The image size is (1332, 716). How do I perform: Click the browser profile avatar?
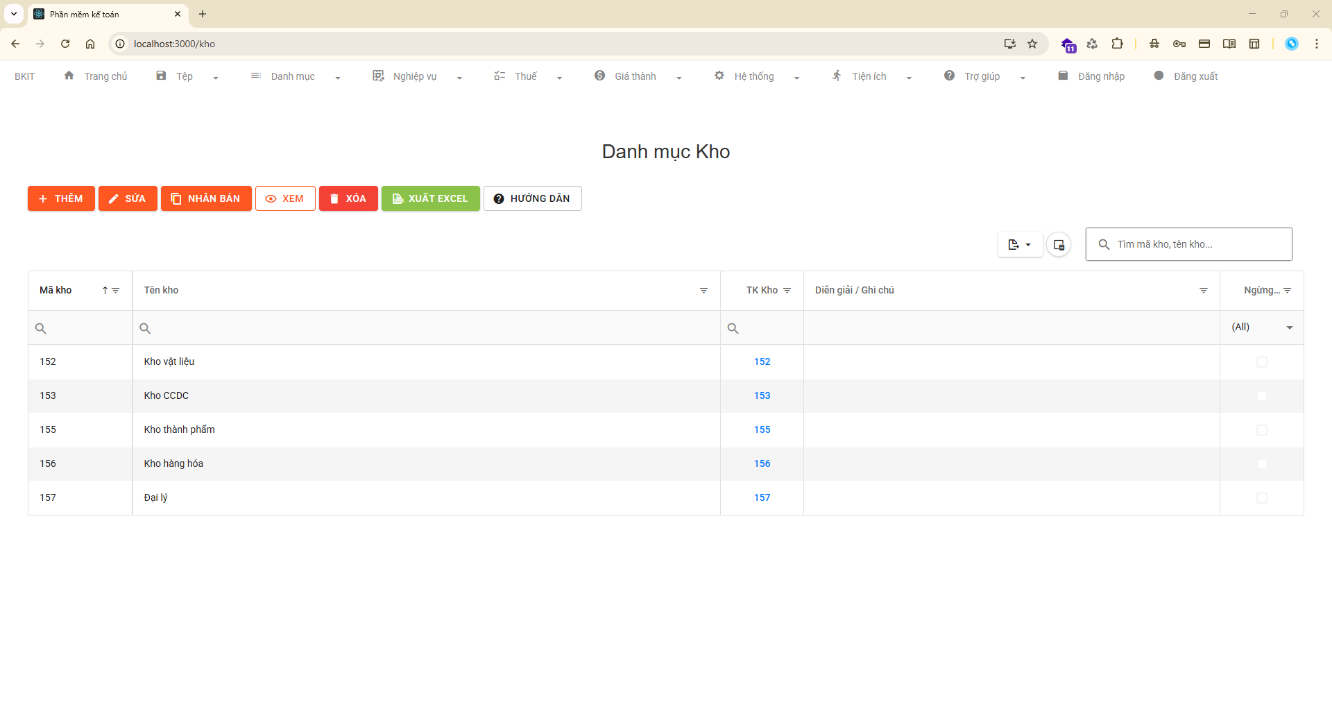[x=1292, y=44]
